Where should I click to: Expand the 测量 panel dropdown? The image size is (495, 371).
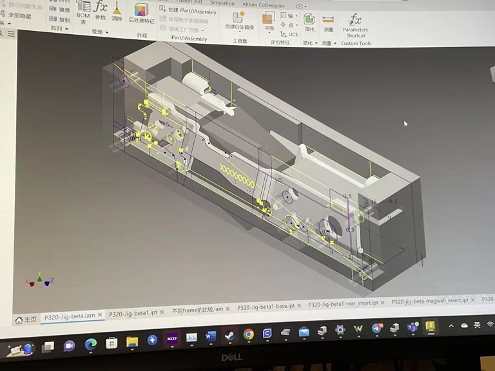pos(335,43)
